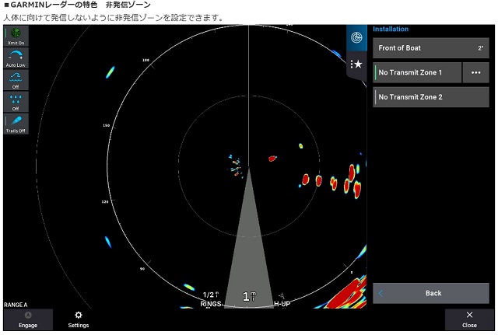Toggle the Trails Off button
This screenshot has height=335, width=498.
pyautogui.click(x=16, y=124)
